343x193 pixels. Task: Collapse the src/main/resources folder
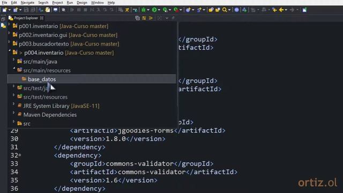(14, 69)
